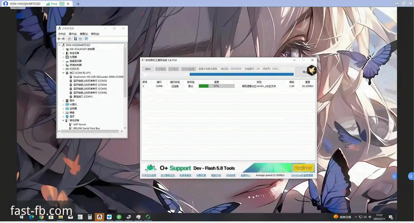Click the 监视器 category icon
Image resolution: width=414 pixels, height=223 pixels.
click(67, 109)
